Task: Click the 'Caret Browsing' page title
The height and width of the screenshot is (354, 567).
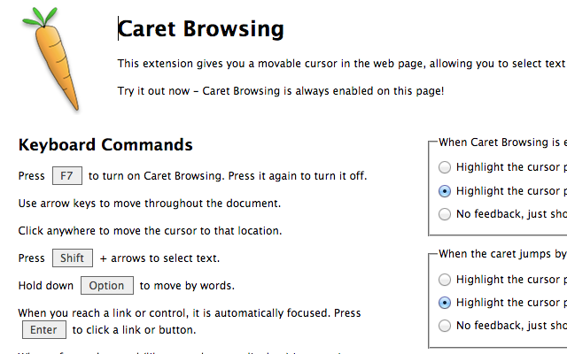Action: click(201, 29)
